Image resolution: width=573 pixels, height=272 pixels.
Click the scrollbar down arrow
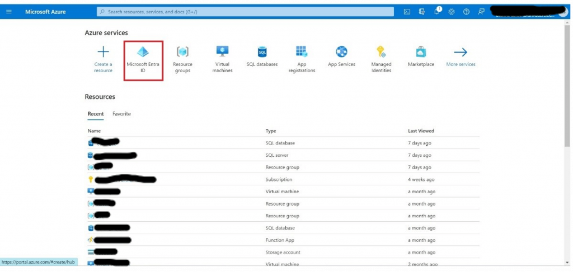[567, 262]
